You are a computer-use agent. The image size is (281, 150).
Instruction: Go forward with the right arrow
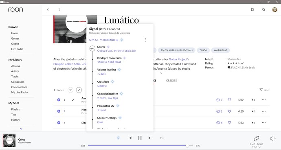59,10
